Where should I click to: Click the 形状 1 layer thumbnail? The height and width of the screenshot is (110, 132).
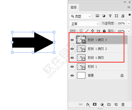pos(81,67)
